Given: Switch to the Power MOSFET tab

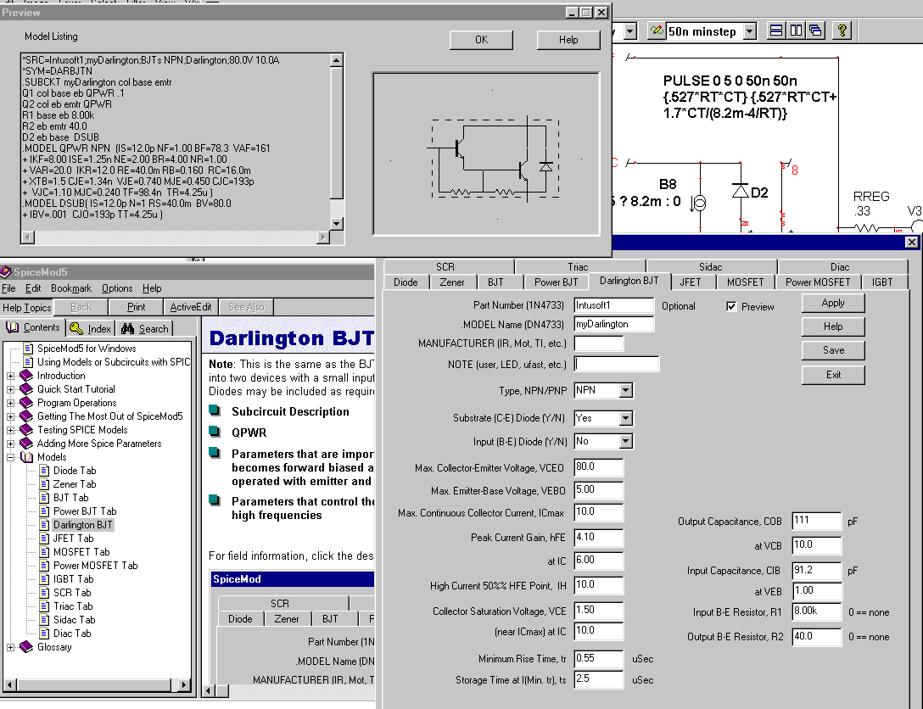Looking at the screenshot, I should click(817, 282).
